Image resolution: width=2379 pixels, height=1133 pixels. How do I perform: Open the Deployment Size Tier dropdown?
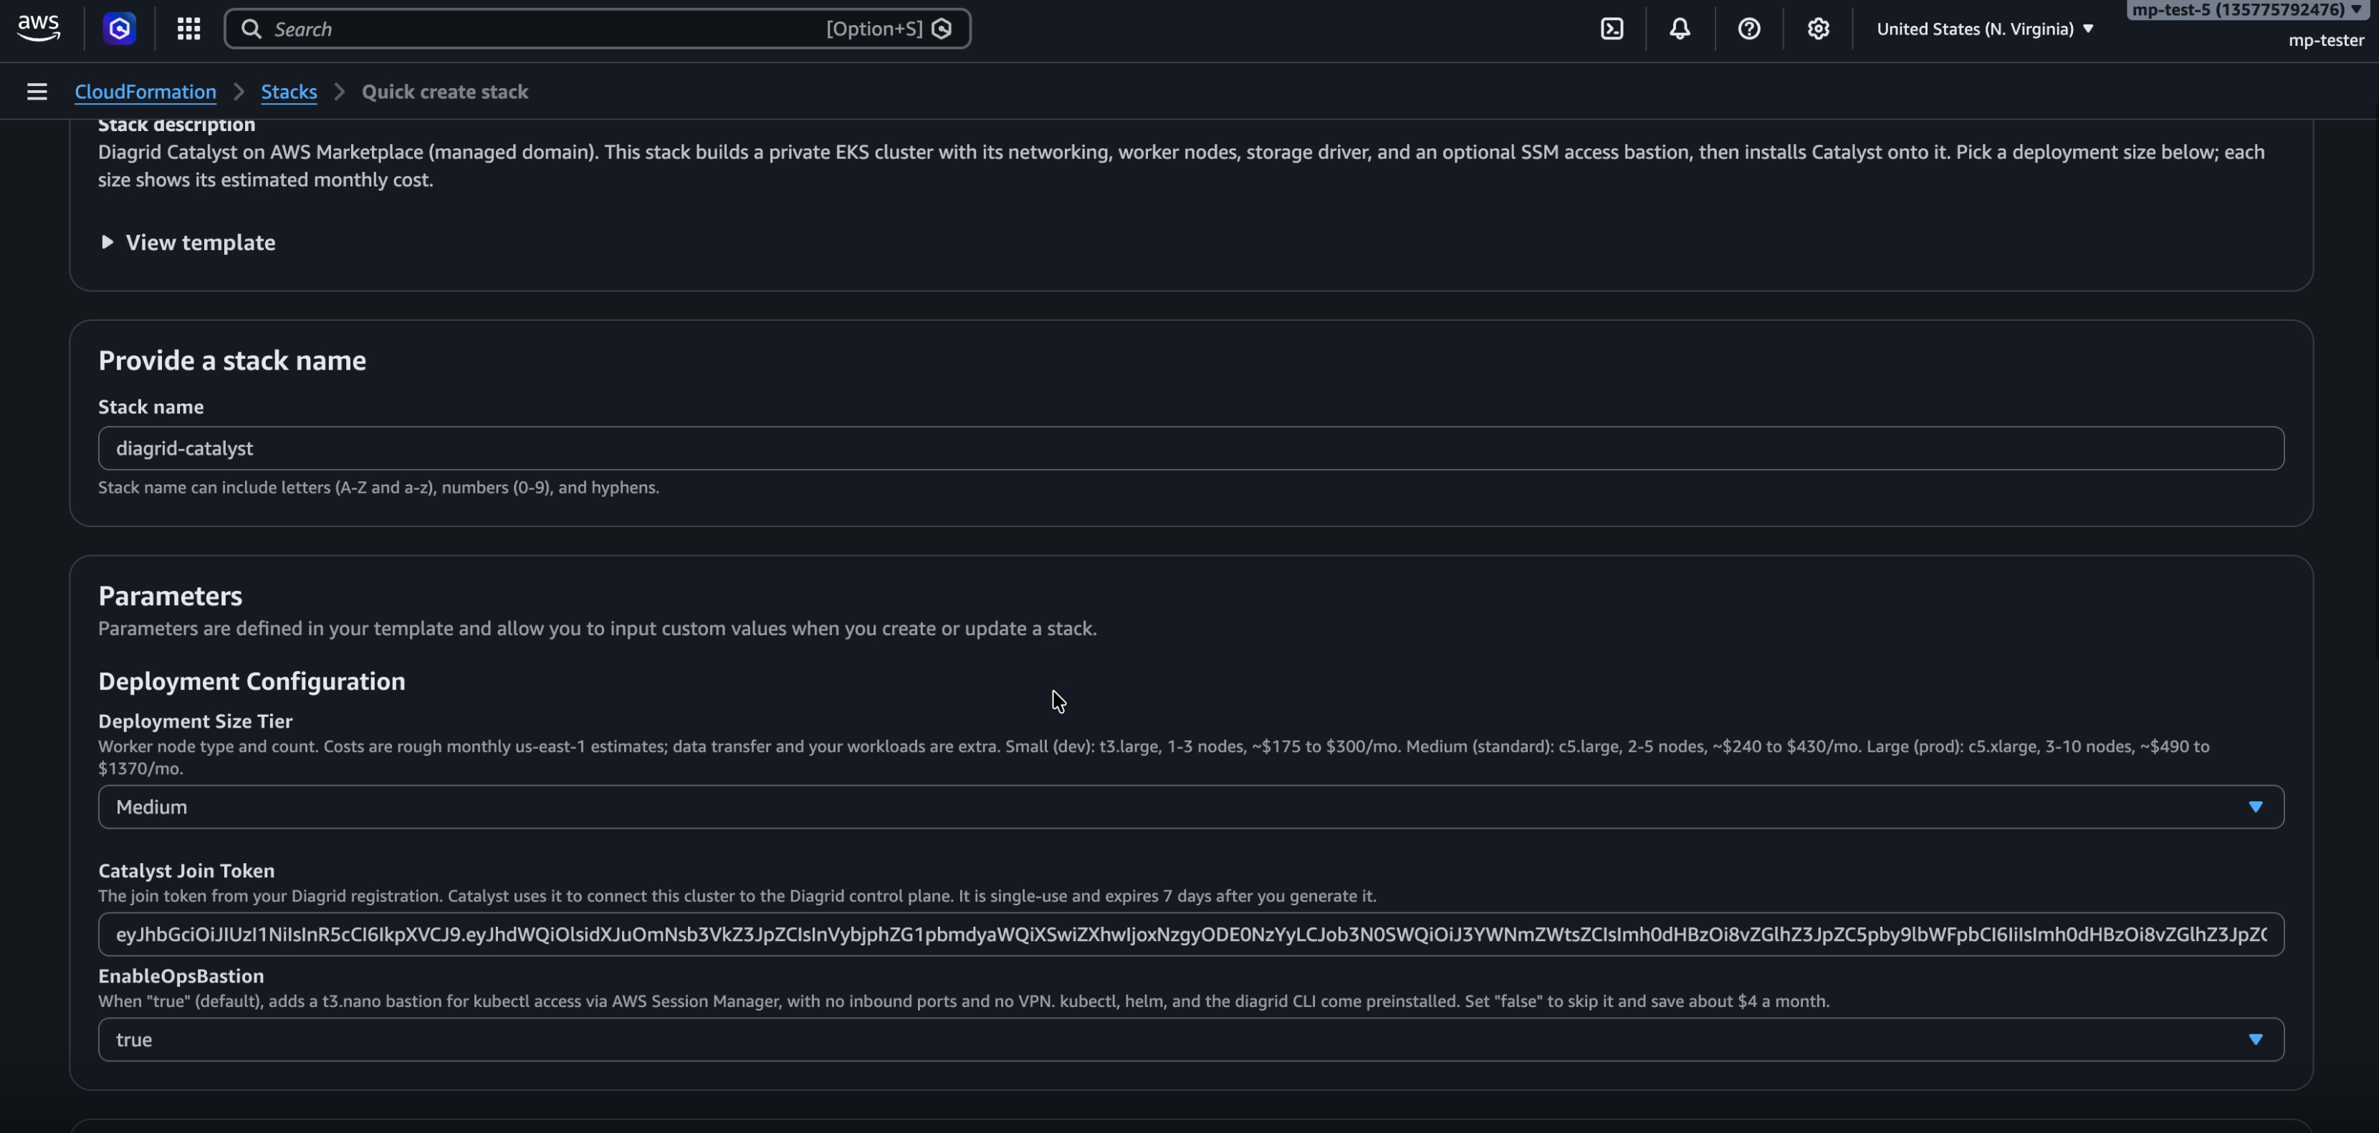(x=1190, y=807)
